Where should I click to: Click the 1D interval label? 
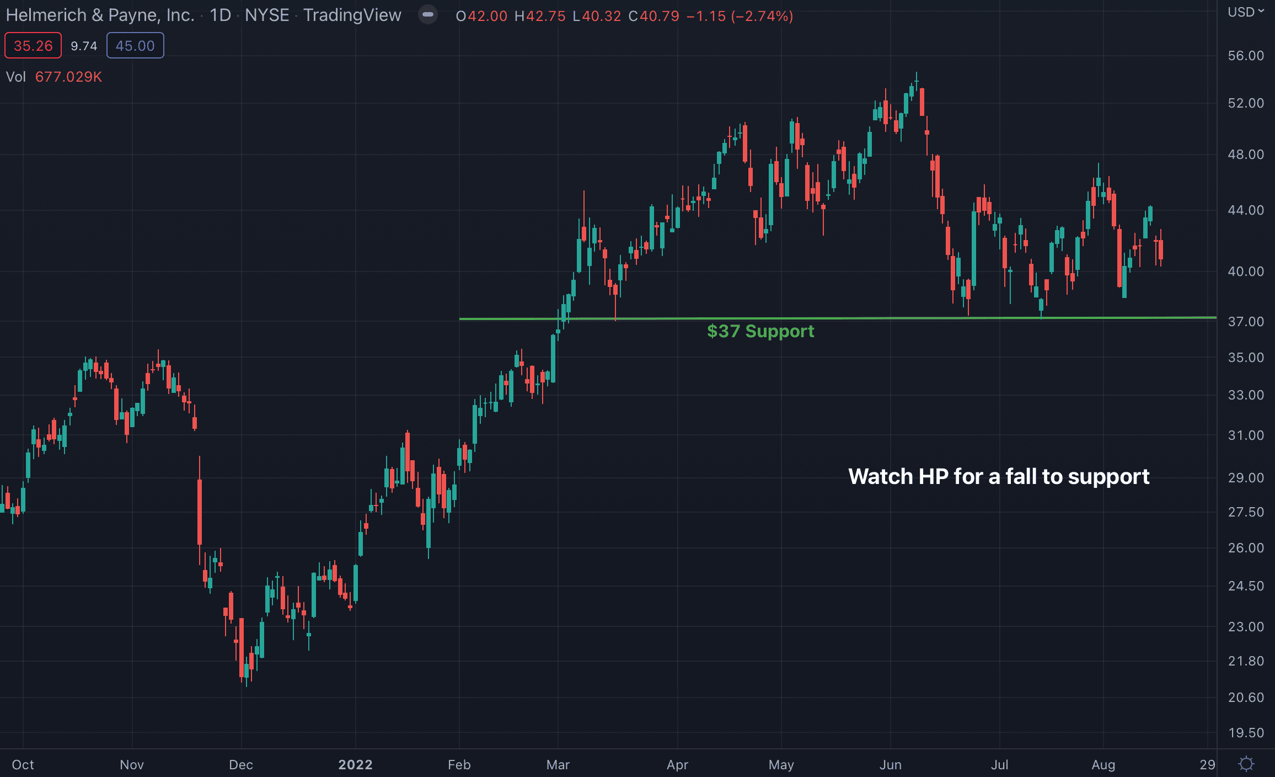(220, 15)
